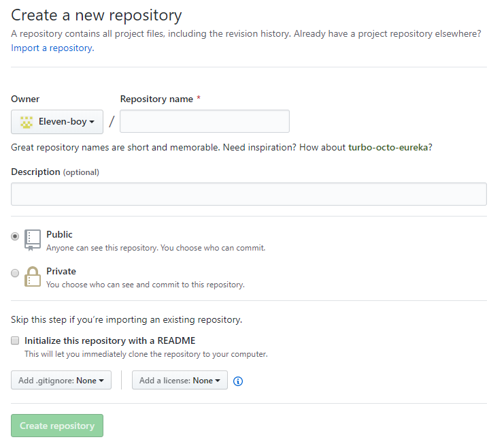Click the bold "Public" label text

click(x=59, y=235)
